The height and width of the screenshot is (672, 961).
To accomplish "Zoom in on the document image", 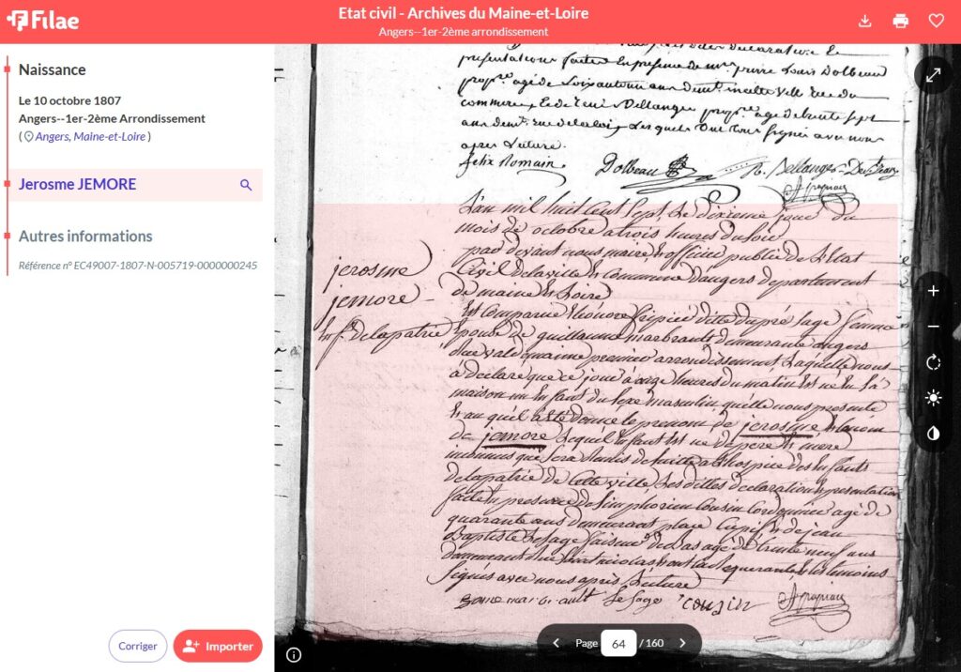I will [933, 291].
